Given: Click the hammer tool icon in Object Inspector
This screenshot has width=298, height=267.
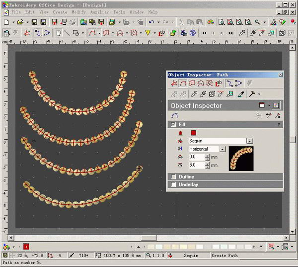Looking at the screenshot, I should (252, 94).
